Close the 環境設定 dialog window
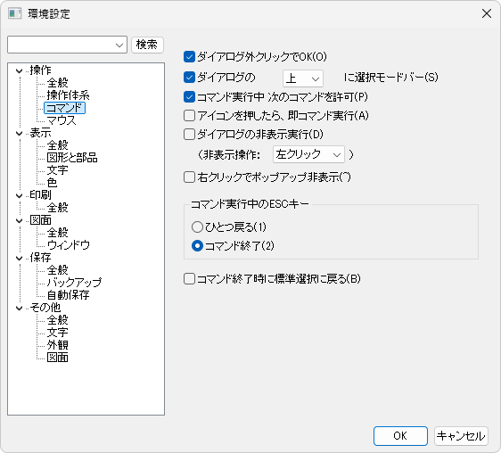 [x=487, y=13]
